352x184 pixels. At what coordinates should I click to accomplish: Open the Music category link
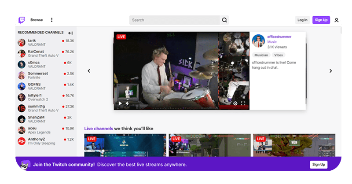point(272,42)
